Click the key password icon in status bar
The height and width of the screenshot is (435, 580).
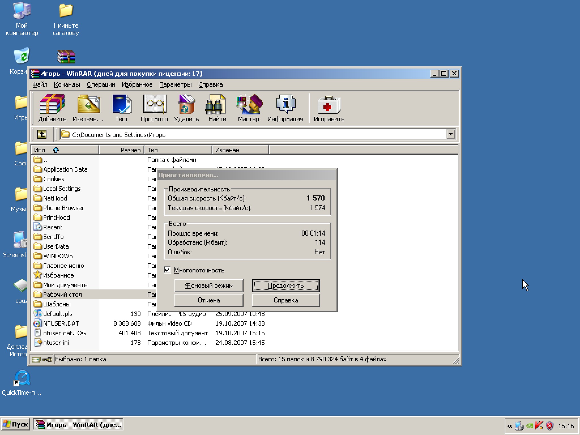coord(47,359)
